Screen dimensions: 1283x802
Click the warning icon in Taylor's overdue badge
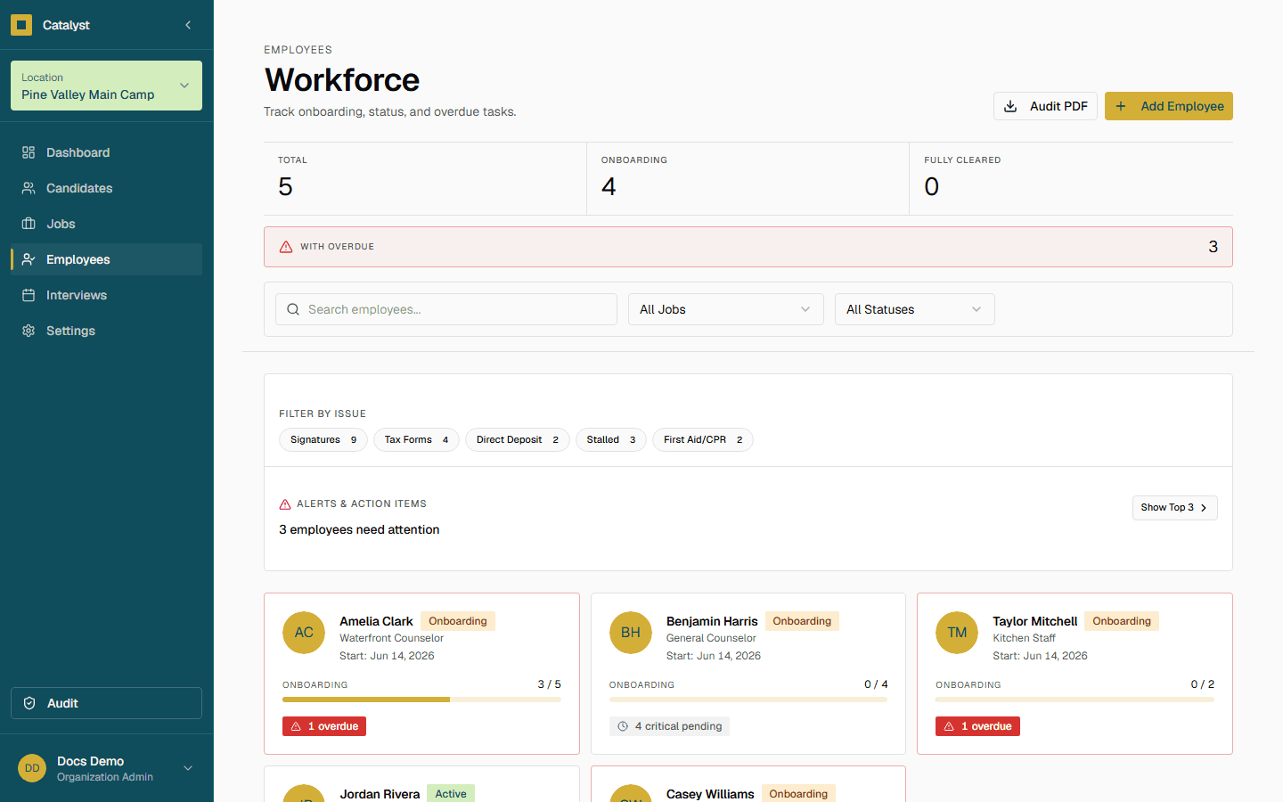click(x=949, y=726)
